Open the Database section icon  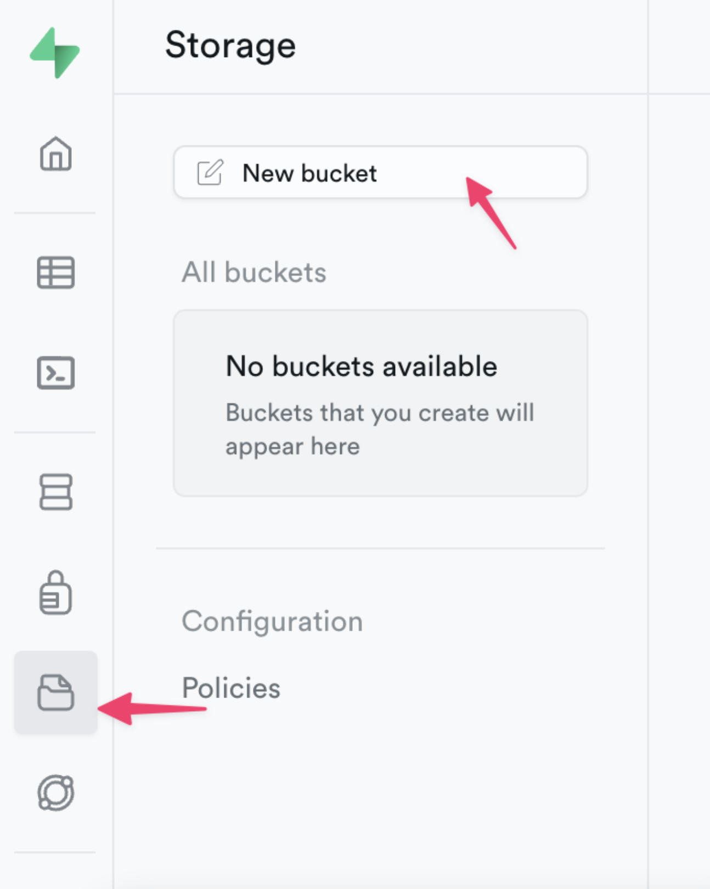(55, 492)
